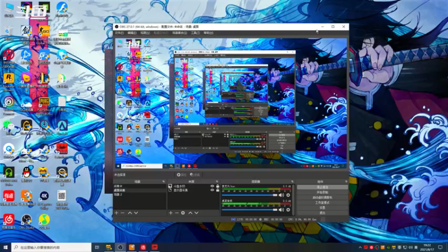Open the 帮助(H) menu in OBS

pos(208,33)
